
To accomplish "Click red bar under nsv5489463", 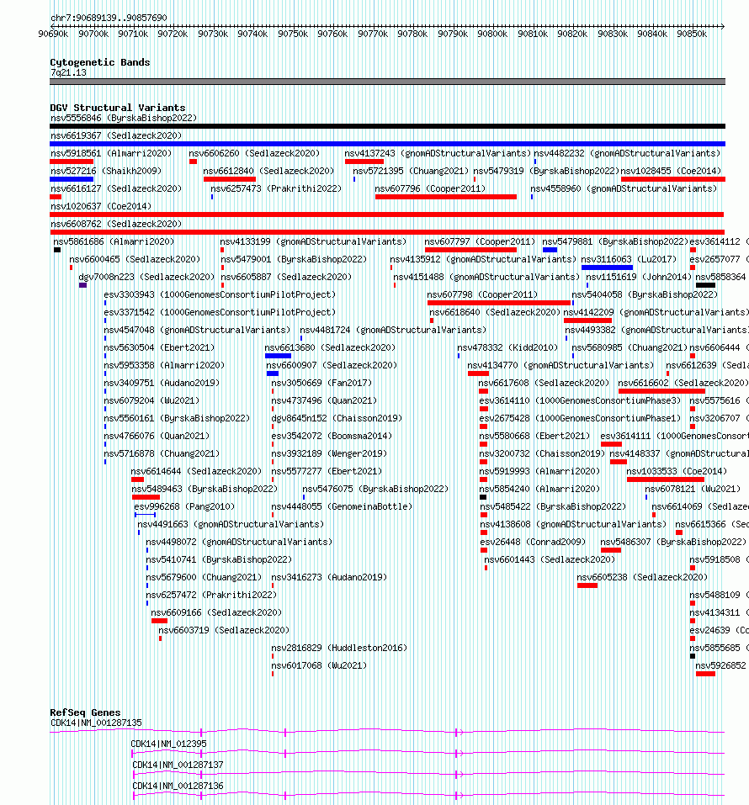I will pyautogui.click(x=146, y=497).
